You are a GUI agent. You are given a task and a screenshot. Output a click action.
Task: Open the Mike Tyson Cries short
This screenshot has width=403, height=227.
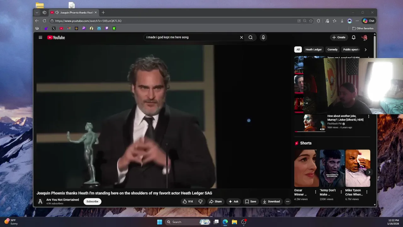point(358,168)
